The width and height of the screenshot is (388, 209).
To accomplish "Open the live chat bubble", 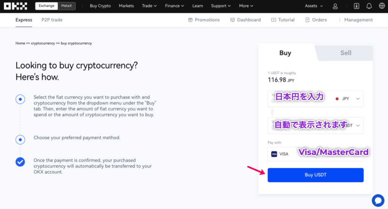I will pos(378,200).
